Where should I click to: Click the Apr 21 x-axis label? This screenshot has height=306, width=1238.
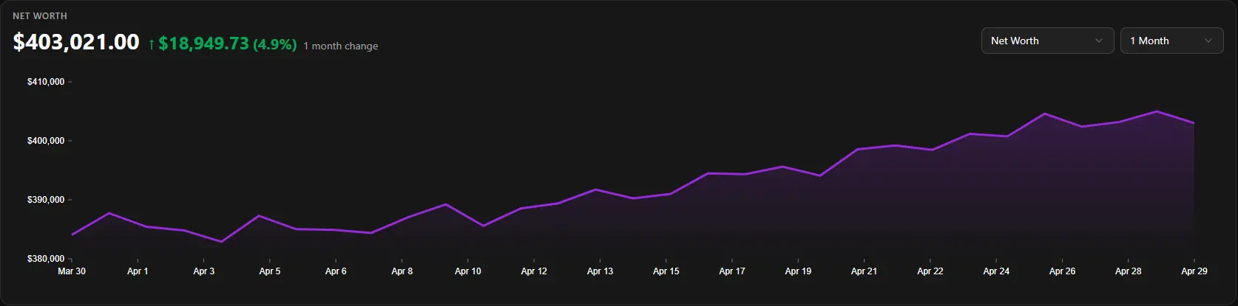(x=864, y=271)
